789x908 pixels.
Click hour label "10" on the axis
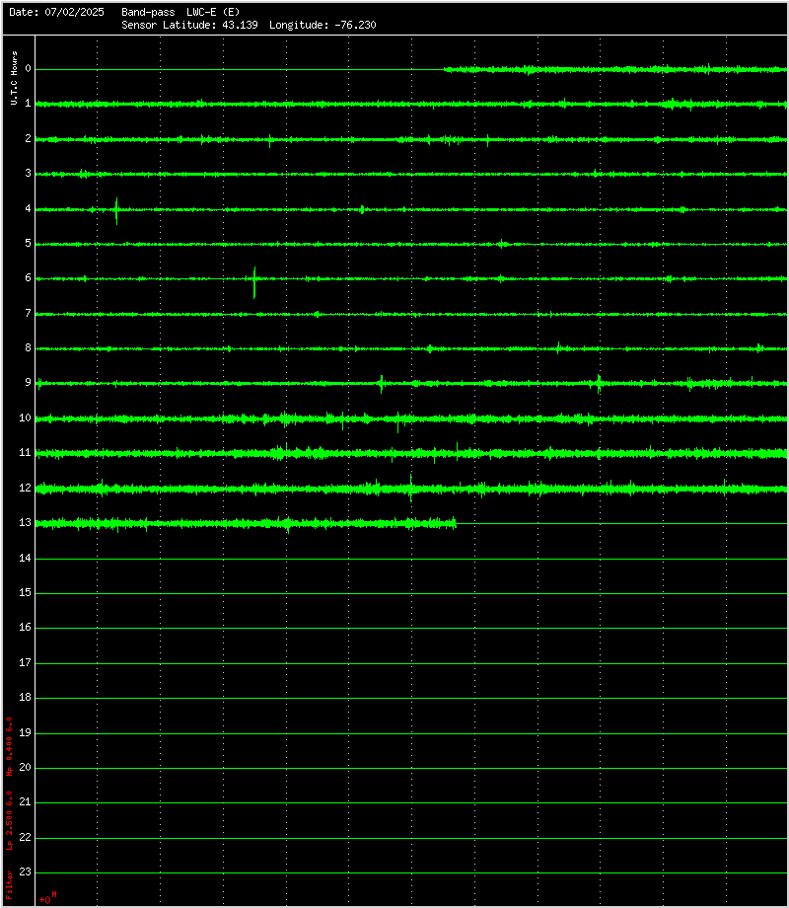[25, 417]
